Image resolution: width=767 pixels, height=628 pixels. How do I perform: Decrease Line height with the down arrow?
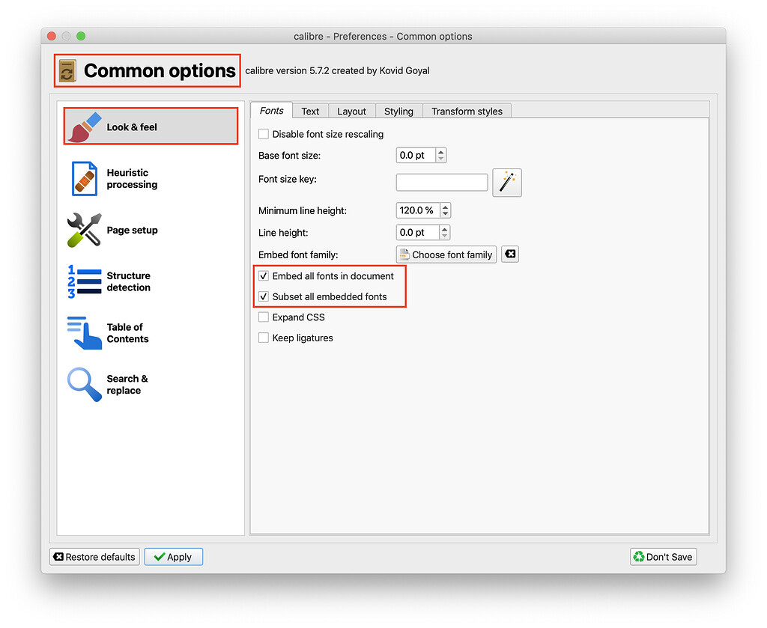pyautogui.click(x=445, y=236)
